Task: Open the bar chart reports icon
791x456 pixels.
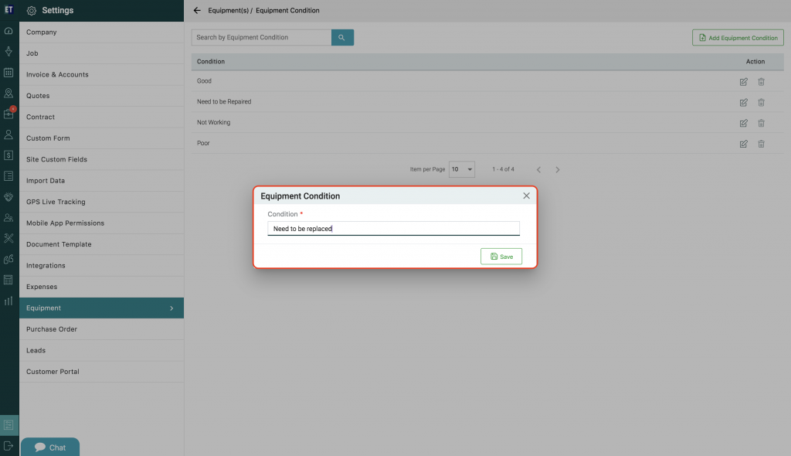Action: coord(8,301)
